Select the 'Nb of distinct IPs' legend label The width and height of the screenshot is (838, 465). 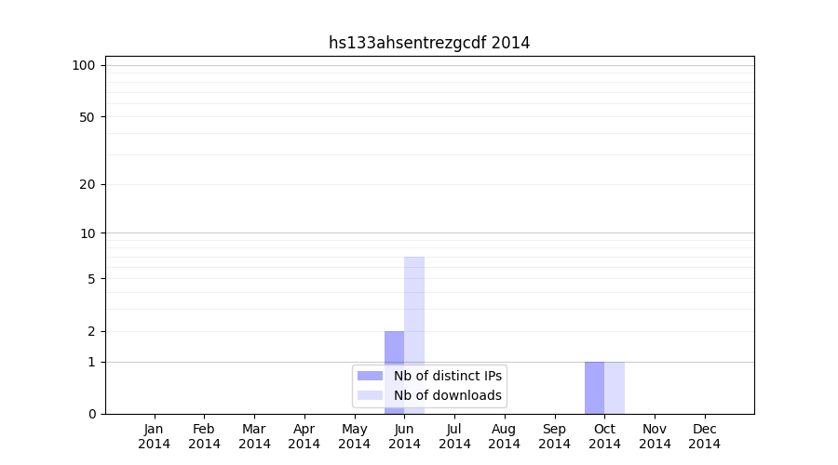click(x=448, y=376)
